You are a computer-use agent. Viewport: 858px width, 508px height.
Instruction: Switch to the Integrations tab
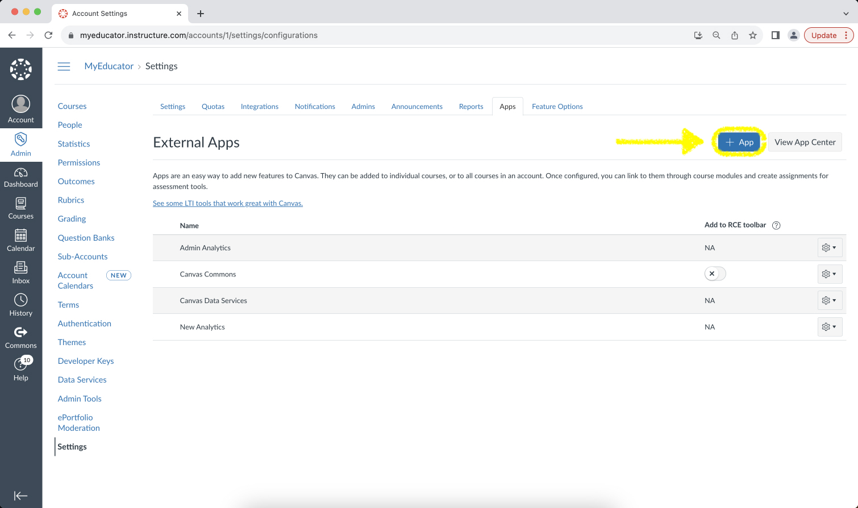pos(260,106)
